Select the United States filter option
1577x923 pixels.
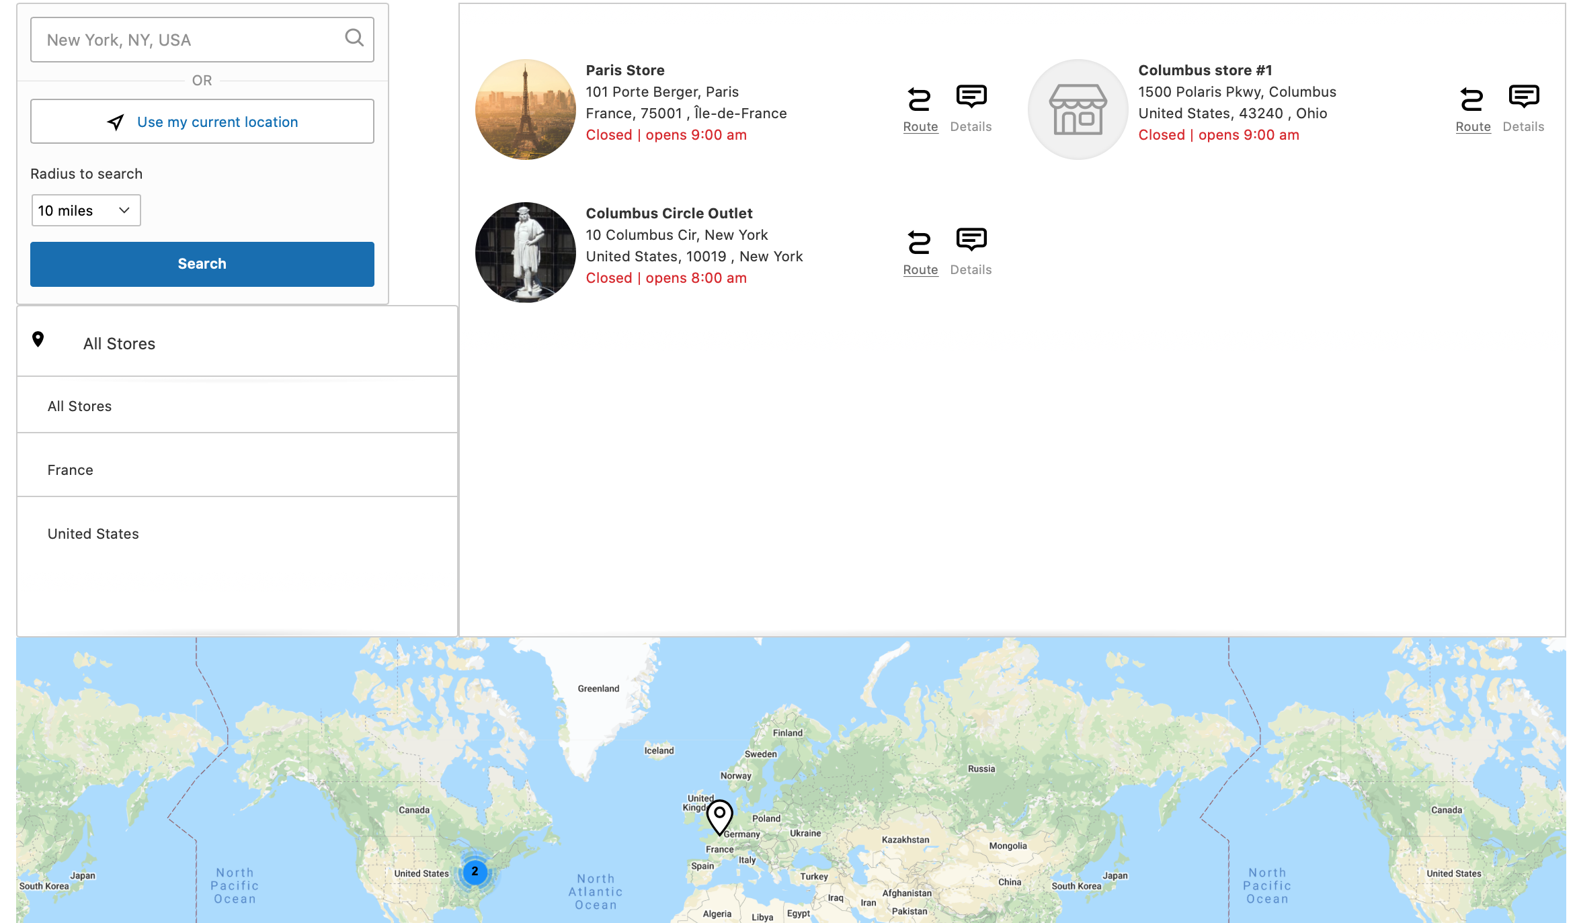coord(237,534)
